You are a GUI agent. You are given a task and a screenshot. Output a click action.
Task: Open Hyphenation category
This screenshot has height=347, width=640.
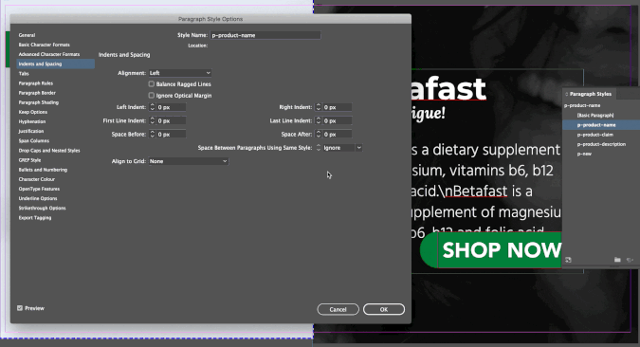pyautogui.click(x=32, y=121)
